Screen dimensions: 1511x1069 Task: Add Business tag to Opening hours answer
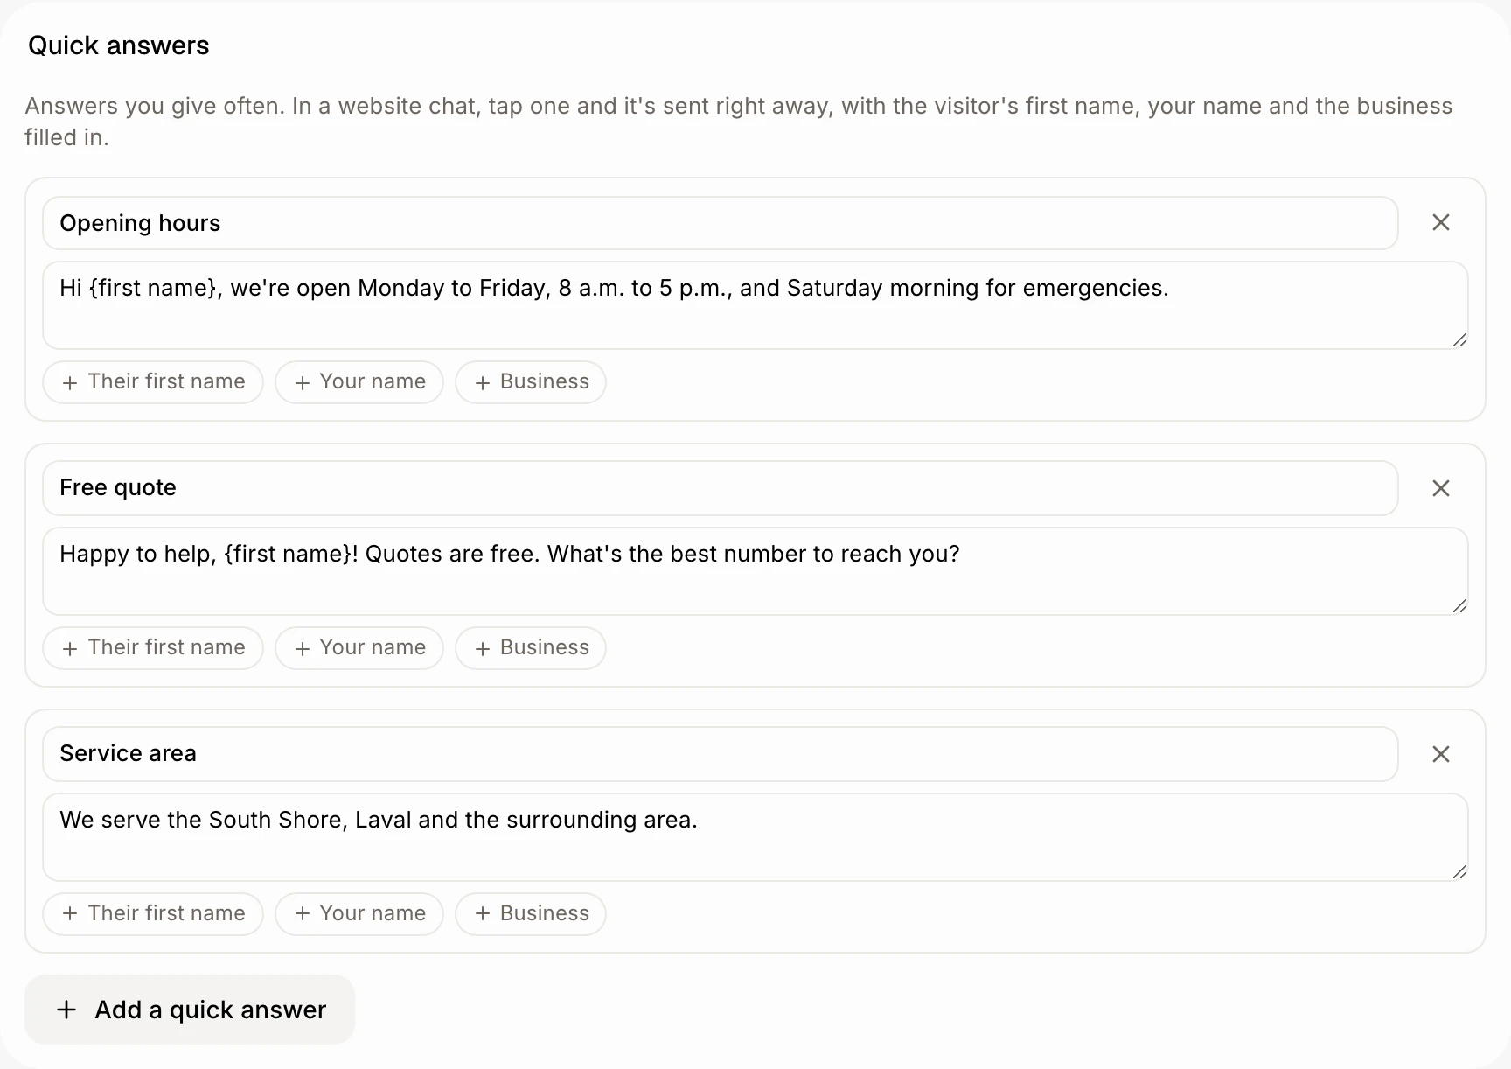coord(531,382)
